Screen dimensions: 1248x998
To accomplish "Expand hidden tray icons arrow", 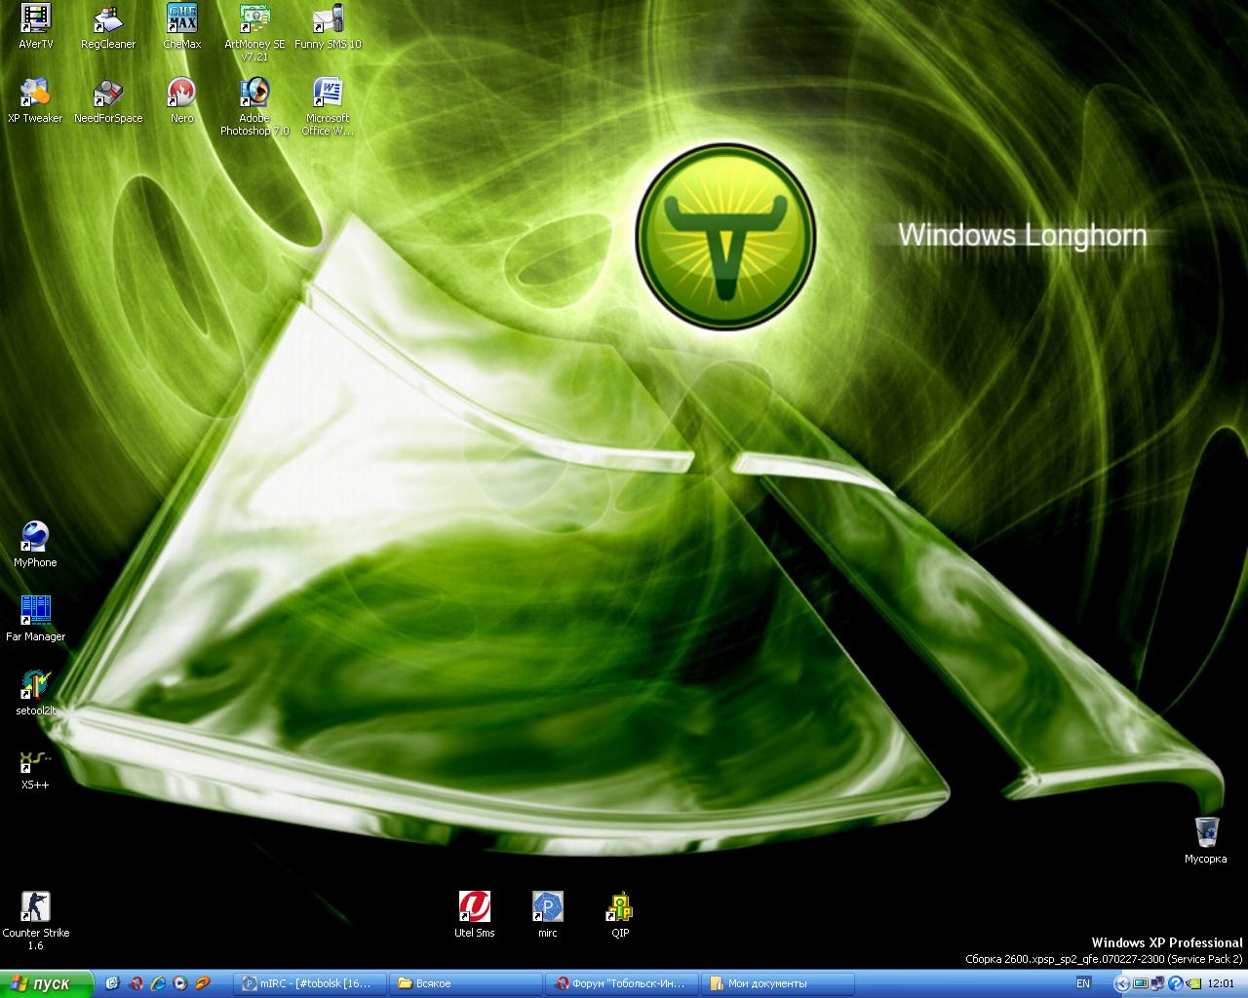I will (1122, 983).
